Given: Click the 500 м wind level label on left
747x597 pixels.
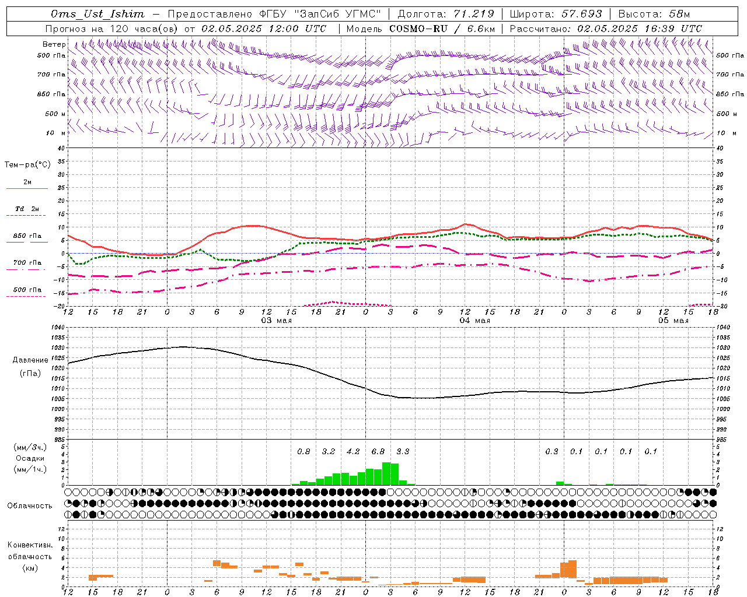Looking at the screenshot, I should (x=55, y=114).
